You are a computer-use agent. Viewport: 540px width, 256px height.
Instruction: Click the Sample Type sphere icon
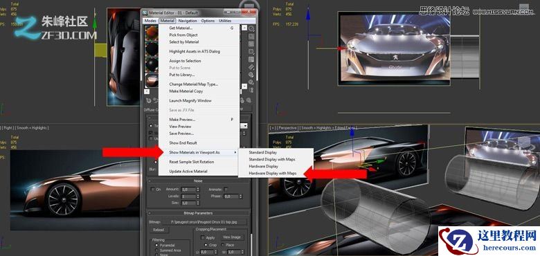(x=251, y=28)
